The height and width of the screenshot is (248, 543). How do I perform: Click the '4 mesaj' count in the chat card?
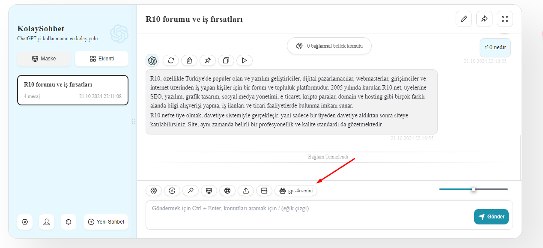[x=32, y=96]
